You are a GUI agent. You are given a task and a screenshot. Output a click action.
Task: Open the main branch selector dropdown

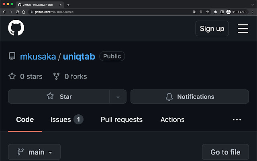pyautogui.click(x=35, y=152)
